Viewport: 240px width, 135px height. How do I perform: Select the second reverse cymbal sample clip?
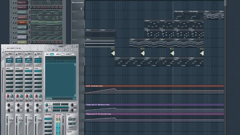point(142,52)
